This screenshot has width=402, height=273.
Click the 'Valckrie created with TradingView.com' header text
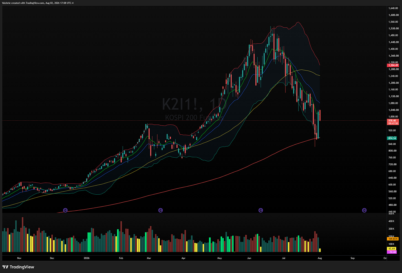[23, 3]
